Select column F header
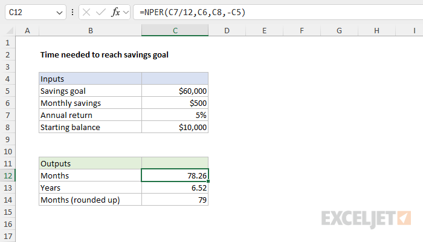 (x=302, y=30)
